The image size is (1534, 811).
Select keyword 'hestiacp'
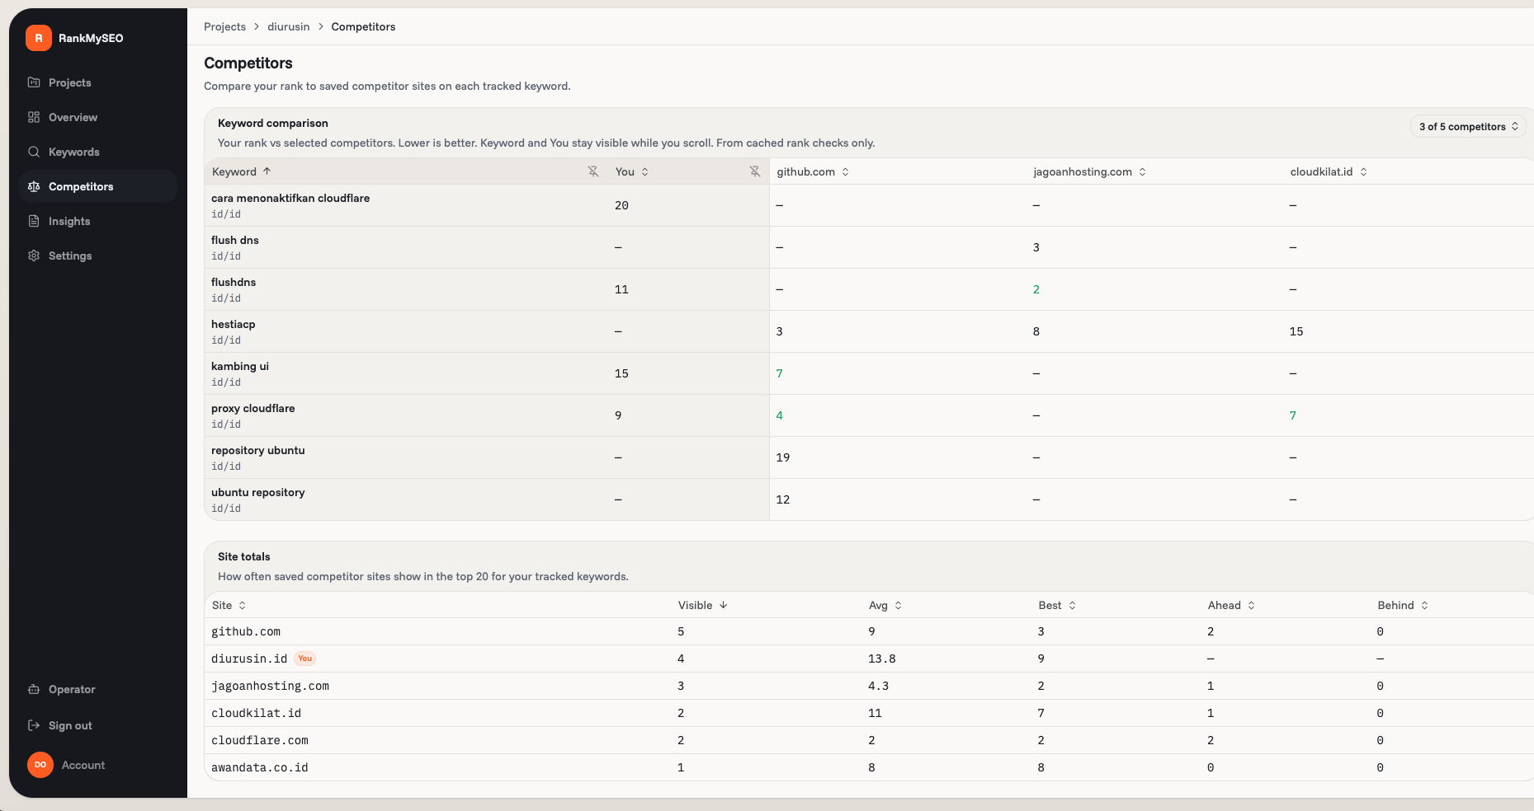click(x=234, y=324)
